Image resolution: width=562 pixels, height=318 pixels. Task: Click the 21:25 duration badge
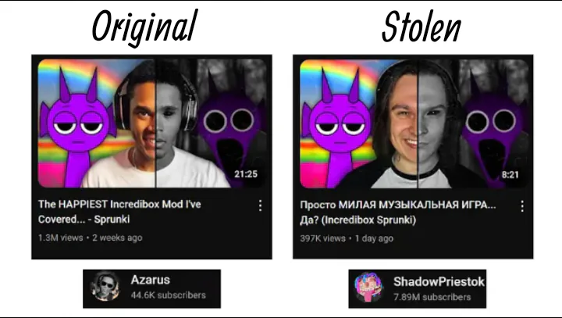pyautogui.click(x=246, y=174)
